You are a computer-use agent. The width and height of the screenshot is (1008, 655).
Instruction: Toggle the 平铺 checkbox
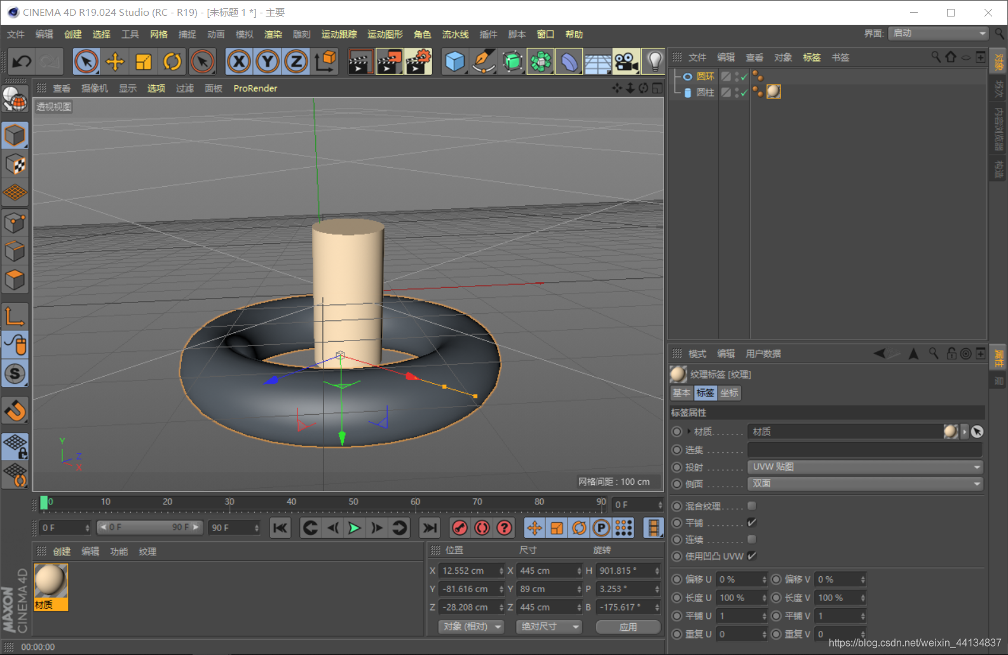(x=752, y=522)
